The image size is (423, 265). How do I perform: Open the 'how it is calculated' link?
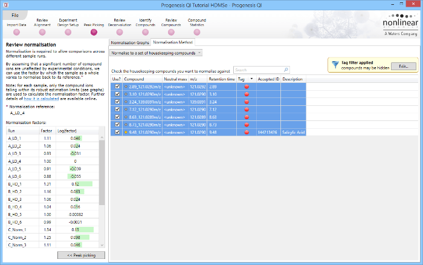[41, 99]
